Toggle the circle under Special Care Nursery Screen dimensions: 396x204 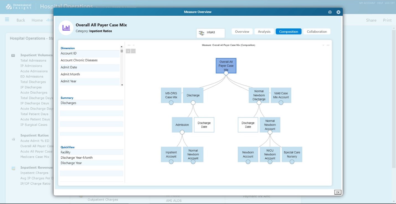point(292,162)
